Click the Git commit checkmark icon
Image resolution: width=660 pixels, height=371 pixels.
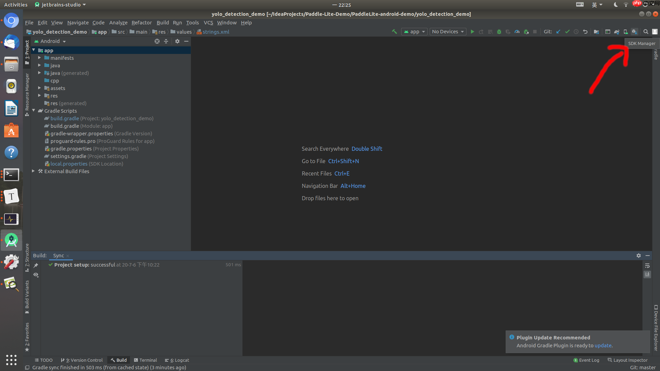(x=567, y=32)
